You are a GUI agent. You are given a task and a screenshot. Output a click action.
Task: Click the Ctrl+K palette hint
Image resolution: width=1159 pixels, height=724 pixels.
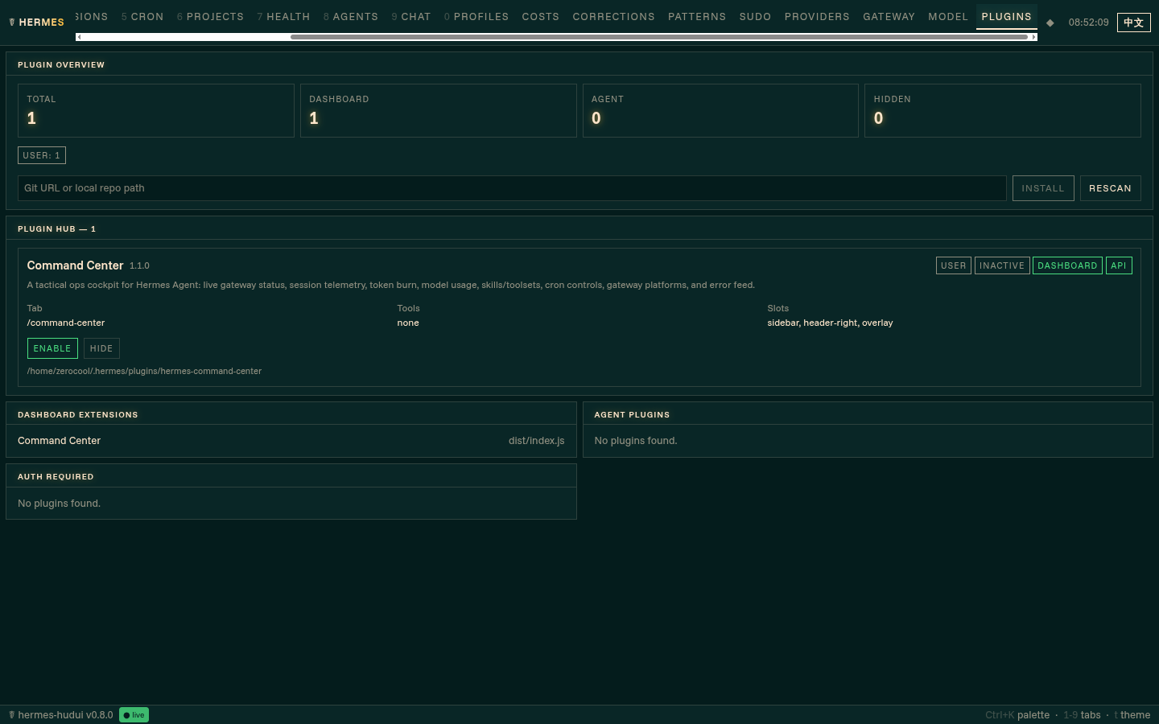(x=1017, y=715)
